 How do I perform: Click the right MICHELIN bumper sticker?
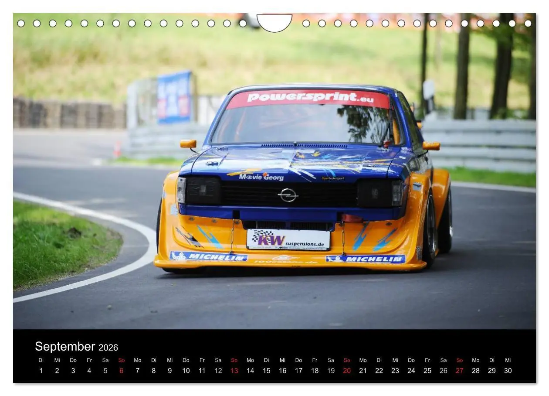[x=366, y=259]
